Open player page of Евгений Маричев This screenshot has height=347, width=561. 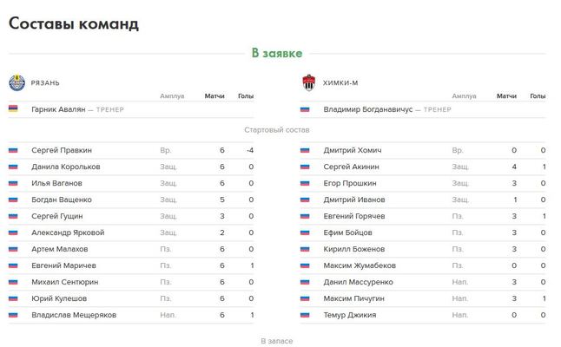pos(63,265)
